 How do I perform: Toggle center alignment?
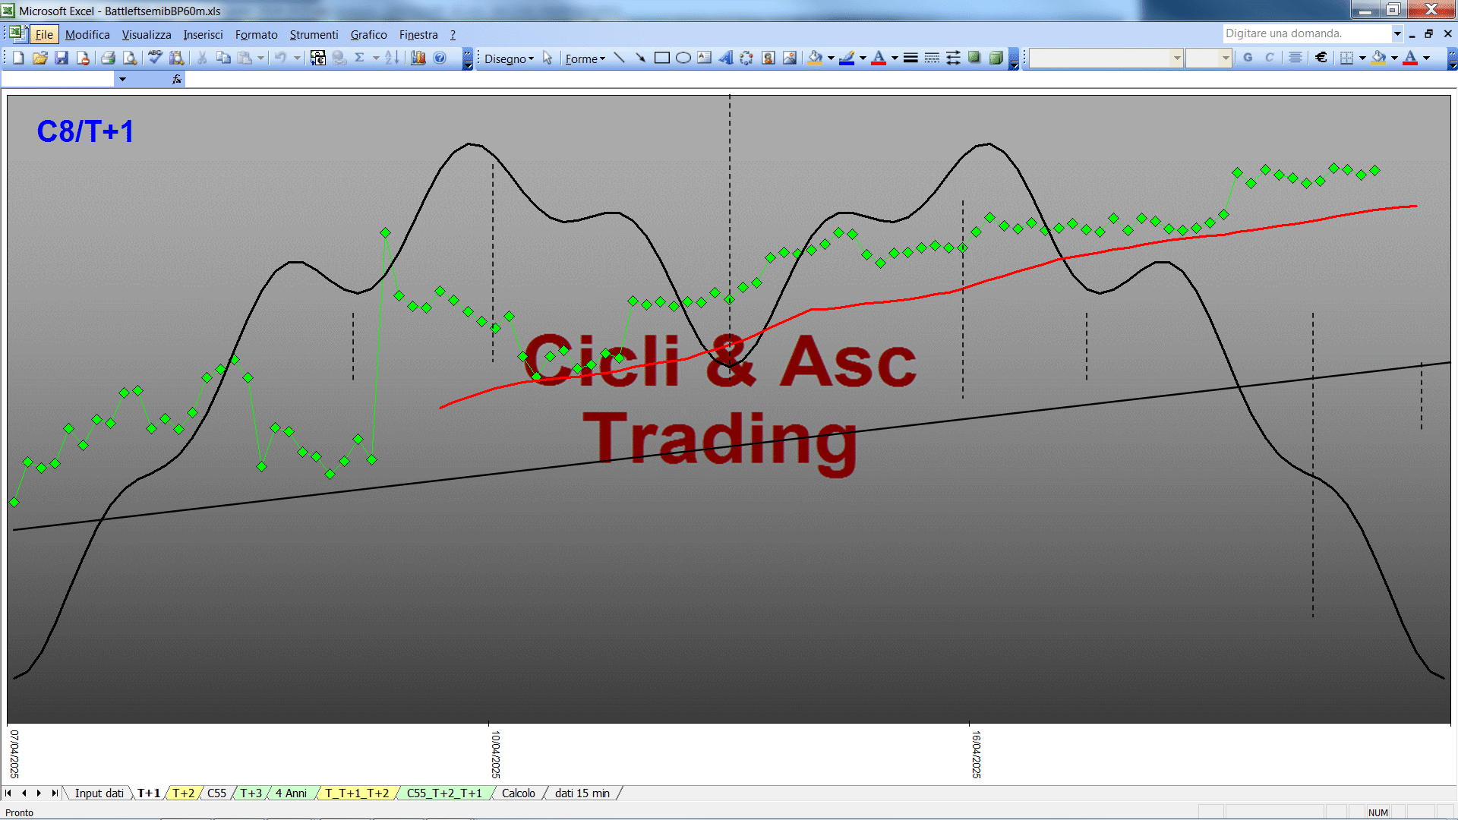[x=1295, y=58]
